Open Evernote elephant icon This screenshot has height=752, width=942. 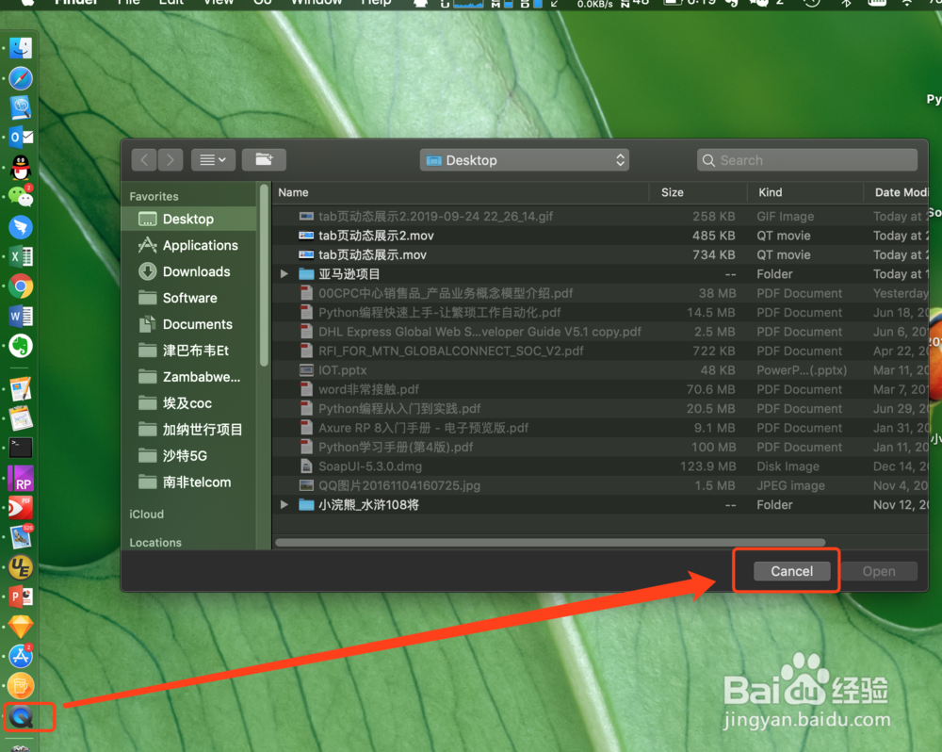21,346
